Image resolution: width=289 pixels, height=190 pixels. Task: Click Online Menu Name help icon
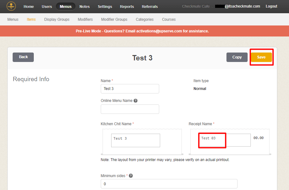tap(135, 101)
